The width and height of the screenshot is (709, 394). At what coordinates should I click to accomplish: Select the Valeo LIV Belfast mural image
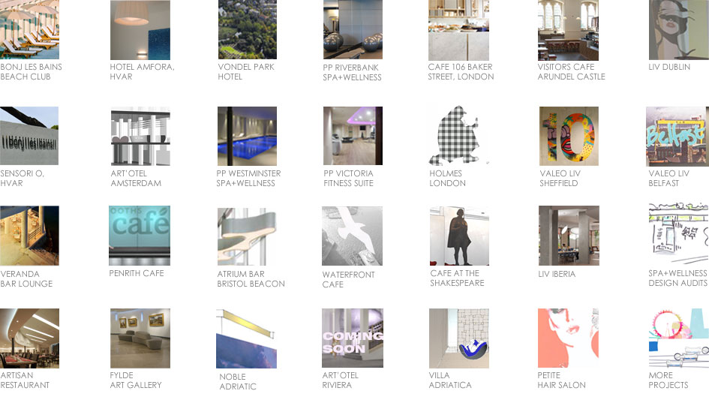pos(677,136)
